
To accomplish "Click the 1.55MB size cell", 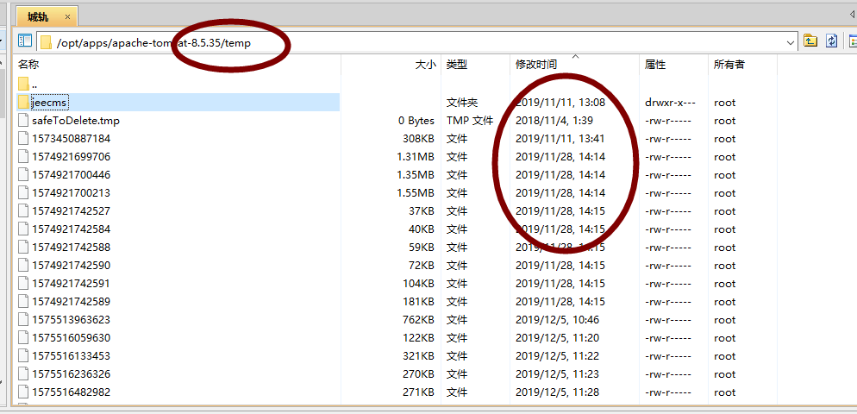I will coord(416,193).
